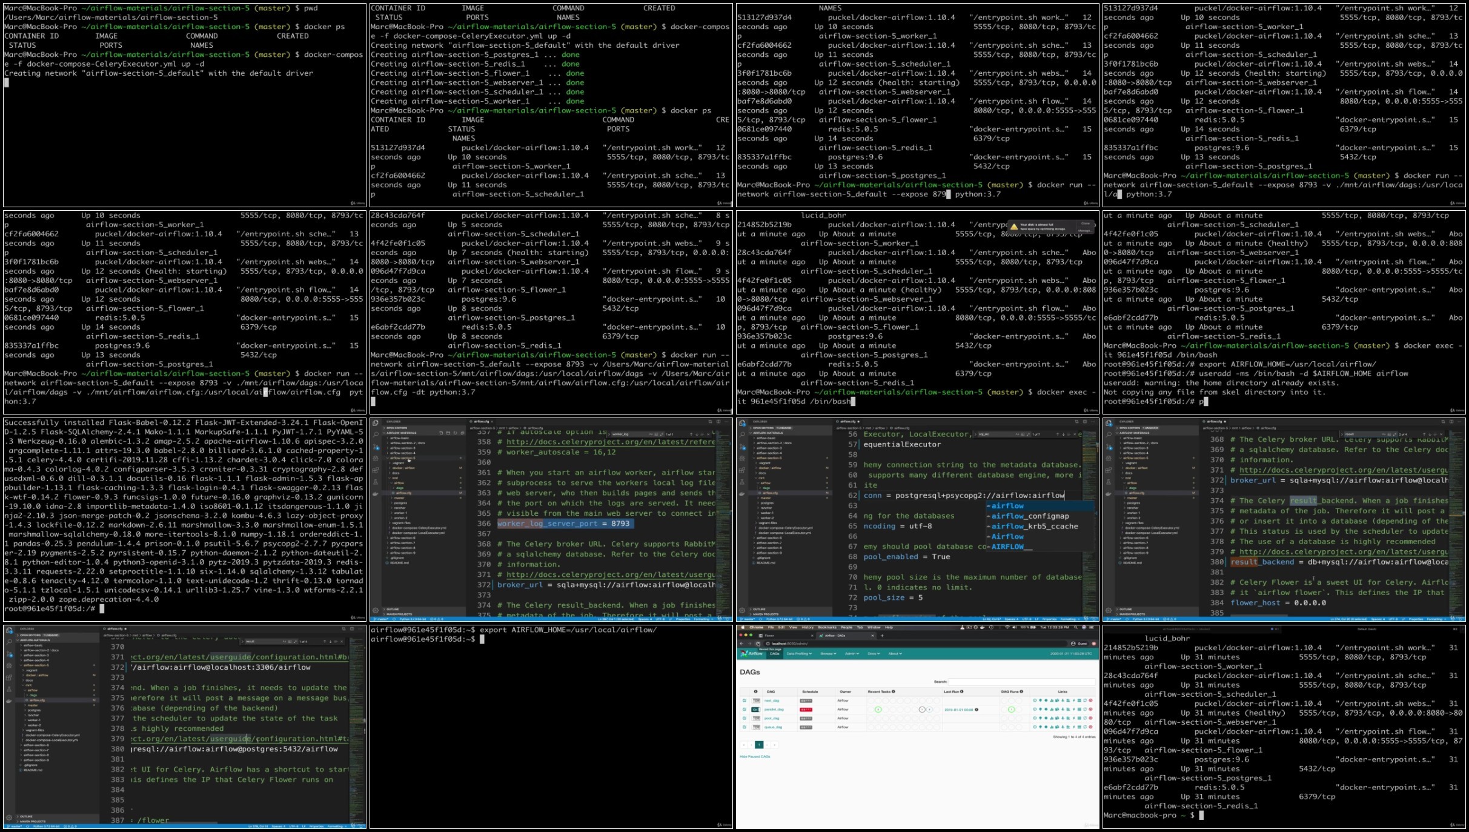Open Test flask view in worker_log_server_port frame
The image size is (1469, 832).
pos(376,482)
